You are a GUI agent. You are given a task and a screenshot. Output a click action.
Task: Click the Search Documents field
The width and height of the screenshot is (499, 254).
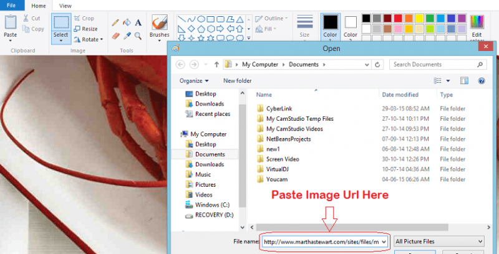click(x=438, y=65)
